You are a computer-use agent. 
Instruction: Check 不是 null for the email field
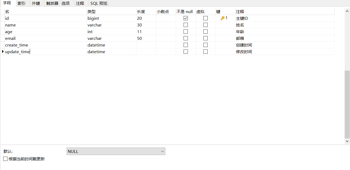(186, 38)
